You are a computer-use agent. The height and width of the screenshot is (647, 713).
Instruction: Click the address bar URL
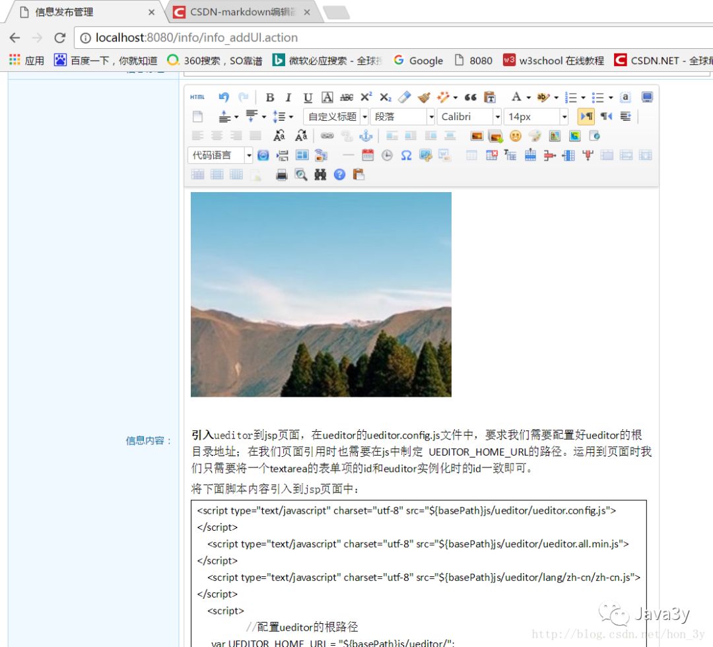point(197,38)
